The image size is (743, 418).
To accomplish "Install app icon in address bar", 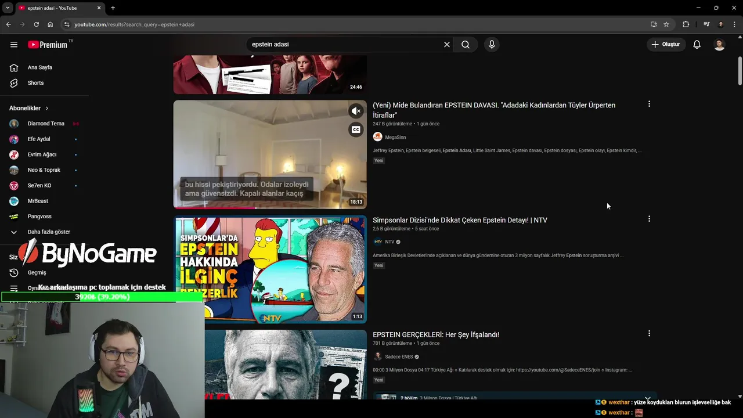I will coord(654,24).
